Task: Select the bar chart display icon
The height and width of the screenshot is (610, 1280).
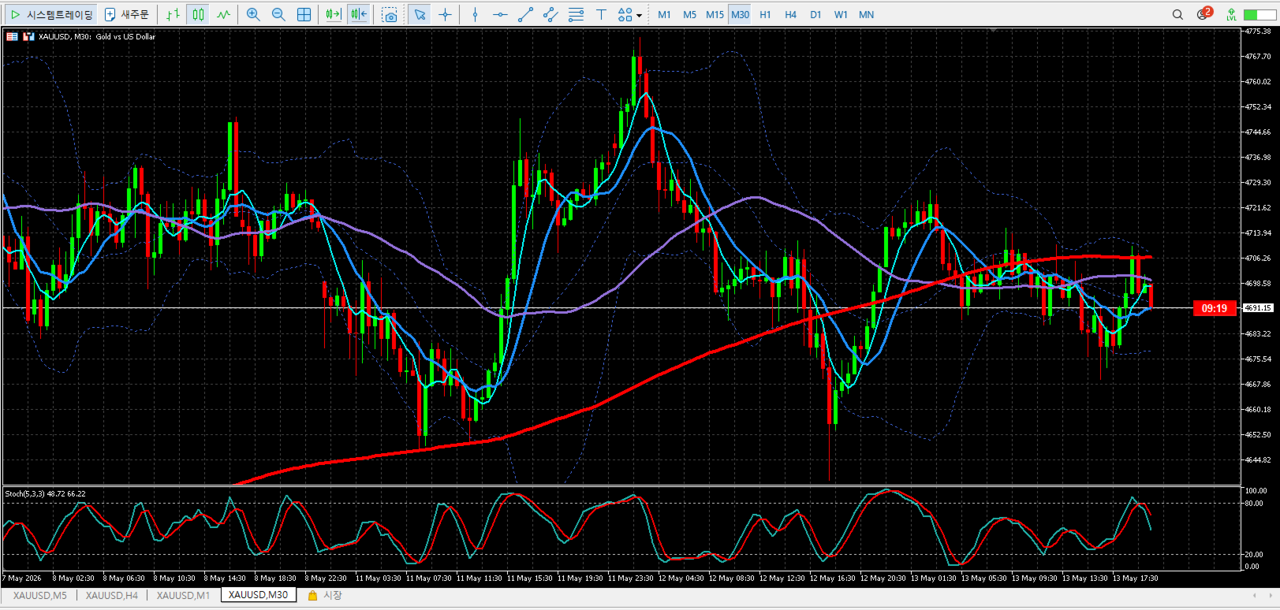Action: [x=174, y=14]
